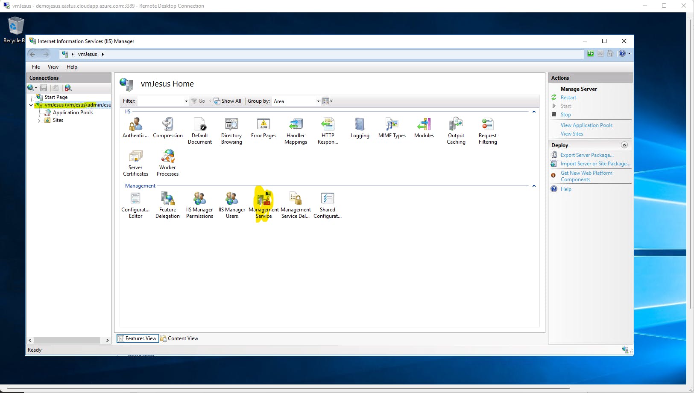Open Shared Configuration feature
This screenshot has height=393, width=694.
tap(328, 205)
